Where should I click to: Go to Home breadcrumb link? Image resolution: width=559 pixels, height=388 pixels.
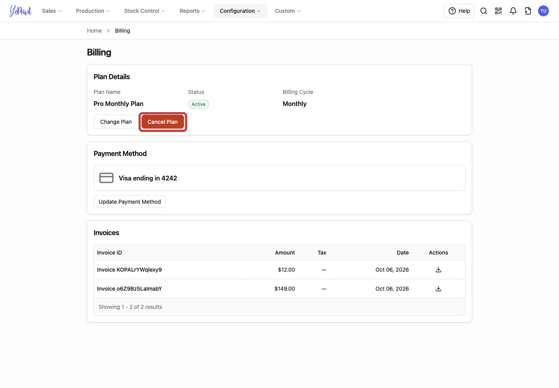point(94,31)
